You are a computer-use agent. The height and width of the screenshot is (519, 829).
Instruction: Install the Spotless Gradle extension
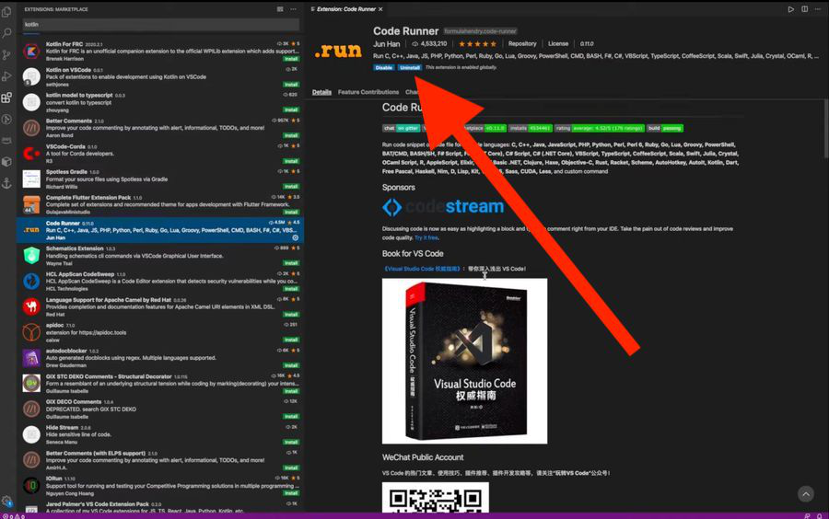(291, 187)
